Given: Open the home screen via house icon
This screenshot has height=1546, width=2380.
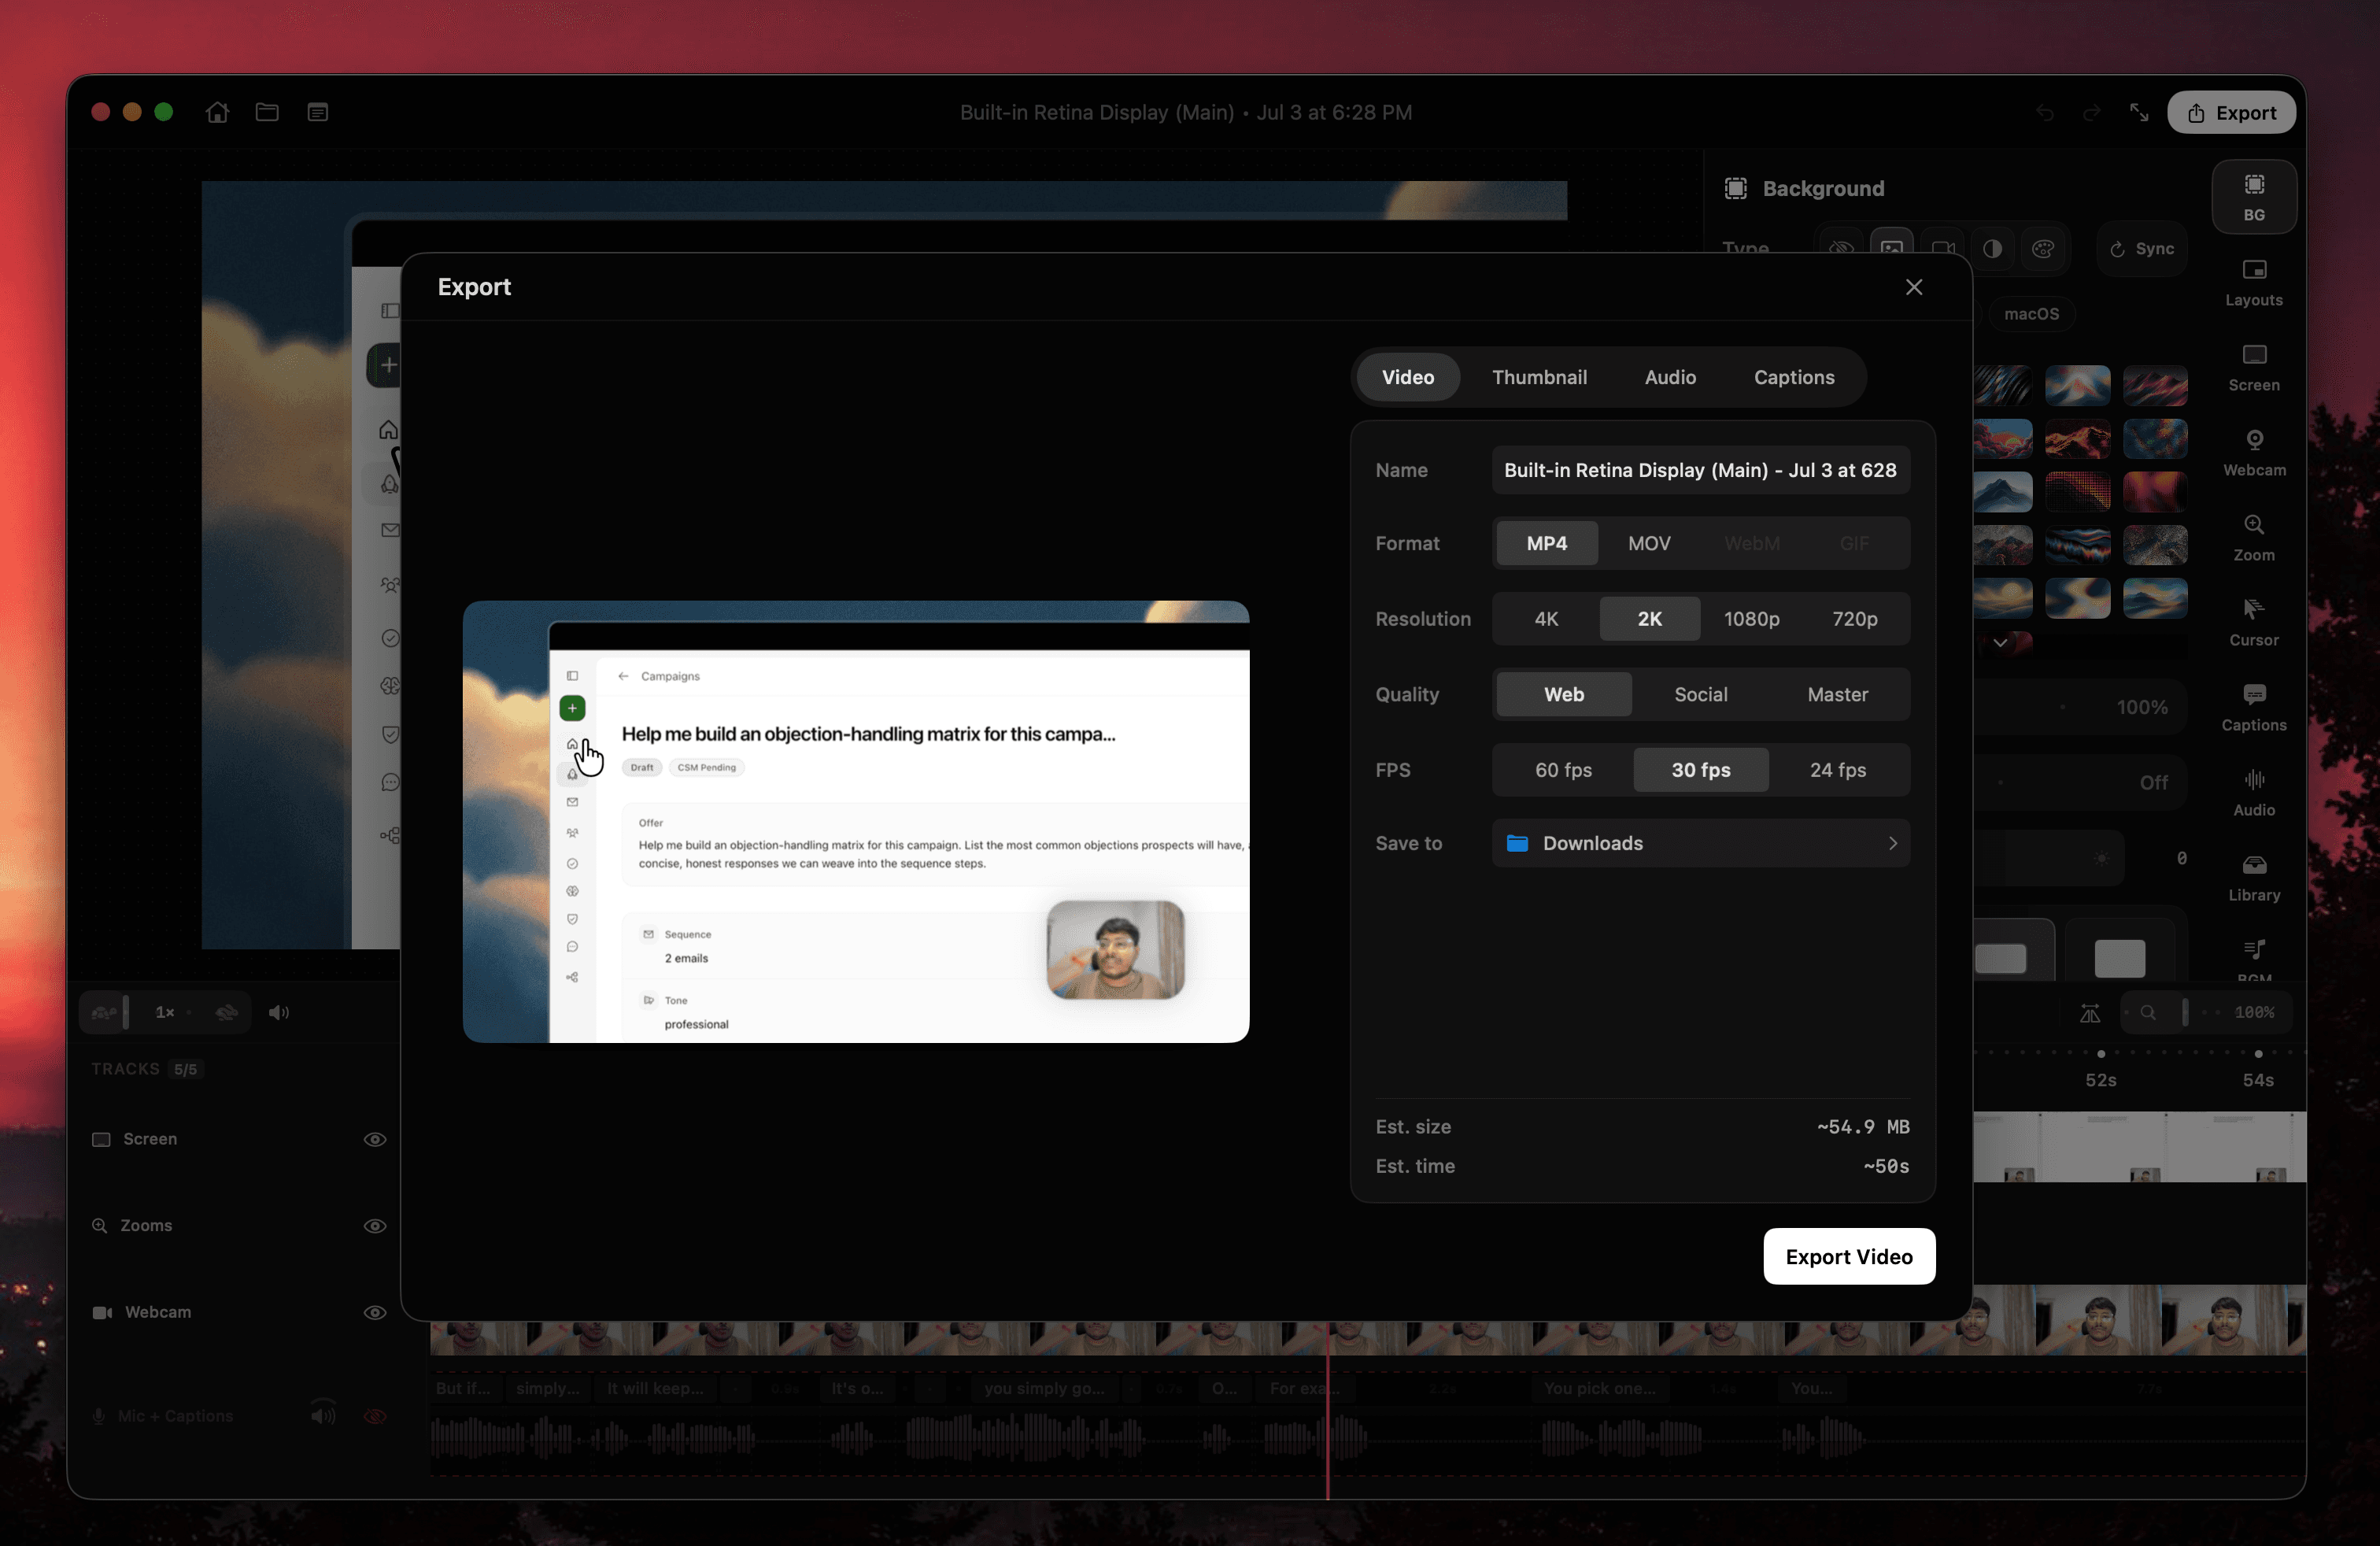Looking at the screenshot, I should pos(217,112).
